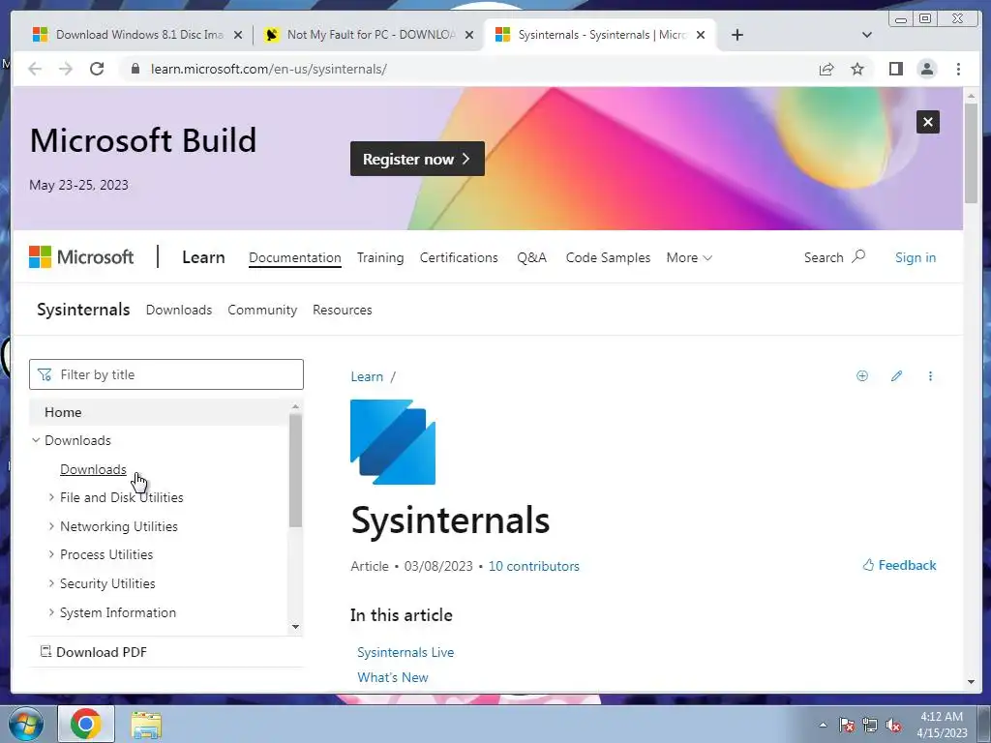Click the Learn breadcrumb link
Viewport: 991px width, 743px height.
click(x=367, y=376)
